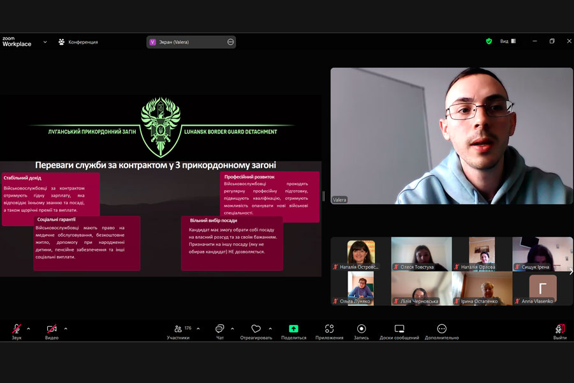Viewport: 574px width, 383px height.
Task: Click the muted mic icon of Сищук Ірена
Action: tap(517, 267)
